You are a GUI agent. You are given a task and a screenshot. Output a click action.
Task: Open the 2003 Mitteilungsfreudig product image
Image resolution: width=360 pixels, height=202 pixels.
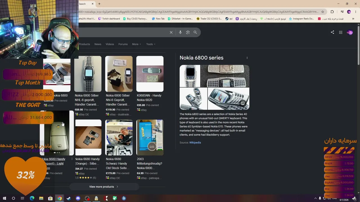150,137
